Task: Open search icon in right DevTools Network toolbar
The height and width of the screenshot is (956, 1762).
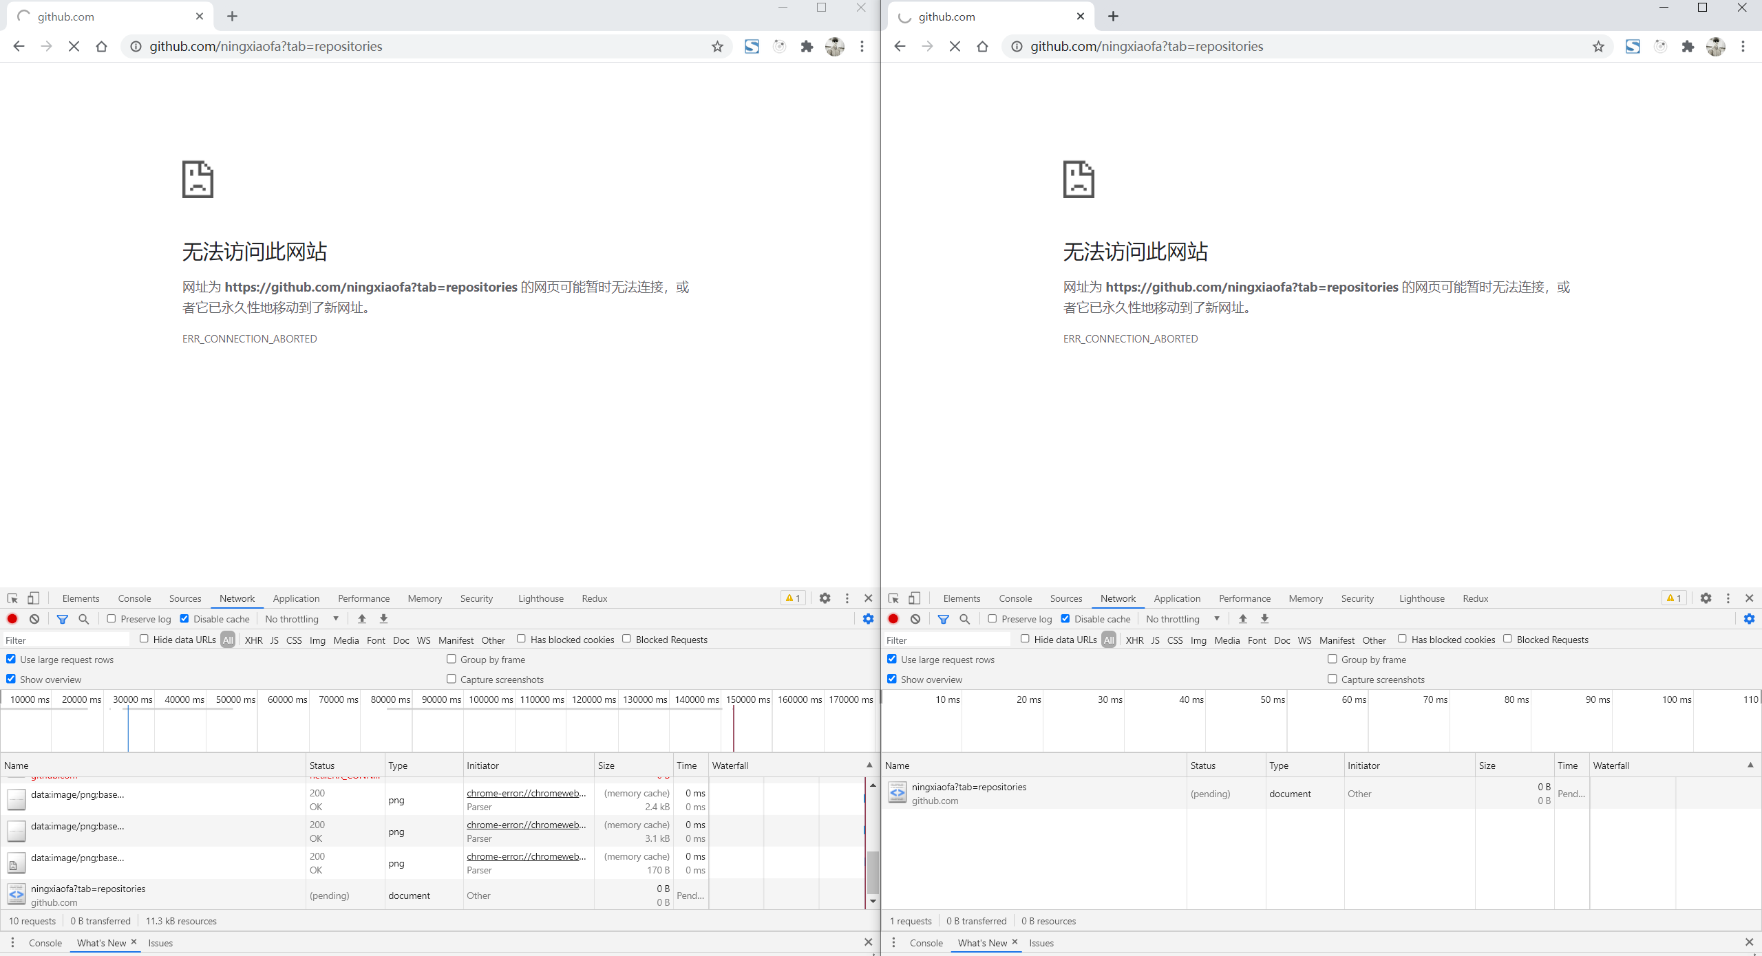Action: tap(965, 619)
